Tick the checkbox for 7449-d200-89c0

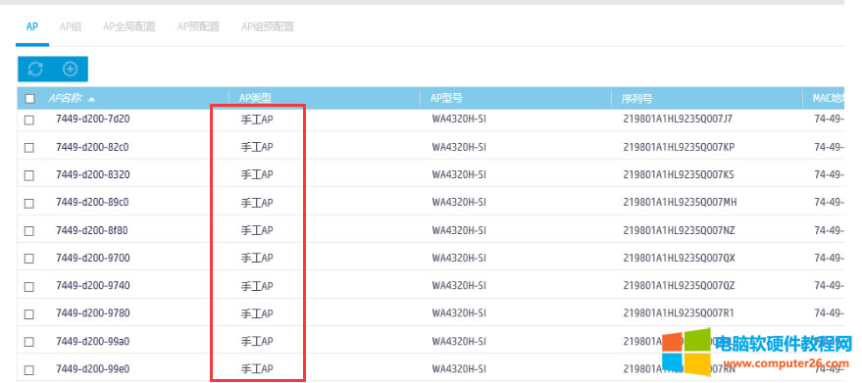(x=29, y=204)
